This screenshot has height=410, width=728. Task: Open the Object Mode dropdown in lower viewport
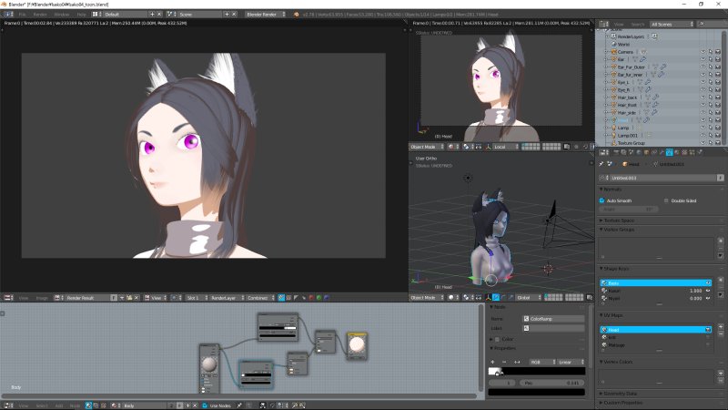(427, 298)
